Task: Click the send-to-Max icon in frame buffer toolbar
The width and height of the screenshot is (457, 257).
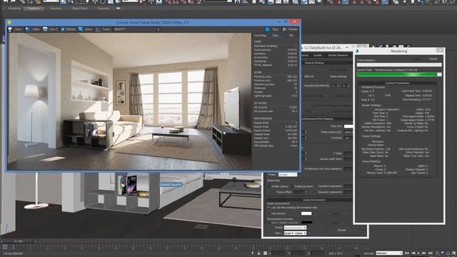Action: [x=27, y=29]
